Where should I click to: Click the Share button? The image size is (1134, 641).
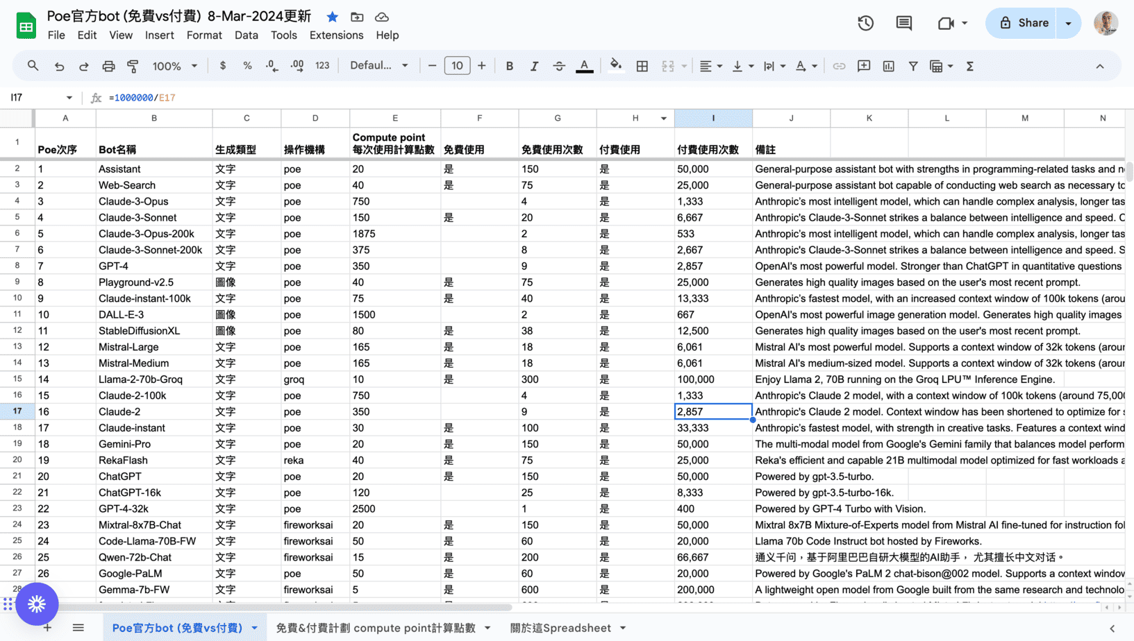click(1021, 23)
